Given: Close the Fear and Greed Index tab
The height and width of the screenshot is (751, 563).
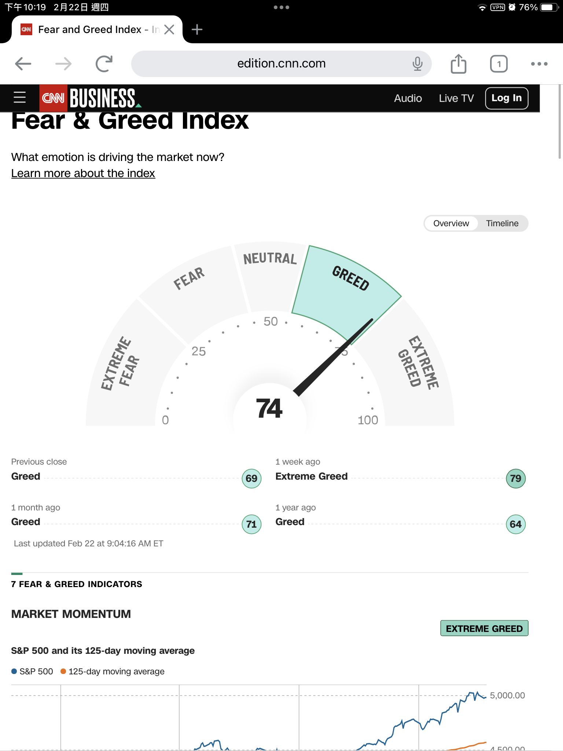Looking at the screenshot, I should pos(169,29).
